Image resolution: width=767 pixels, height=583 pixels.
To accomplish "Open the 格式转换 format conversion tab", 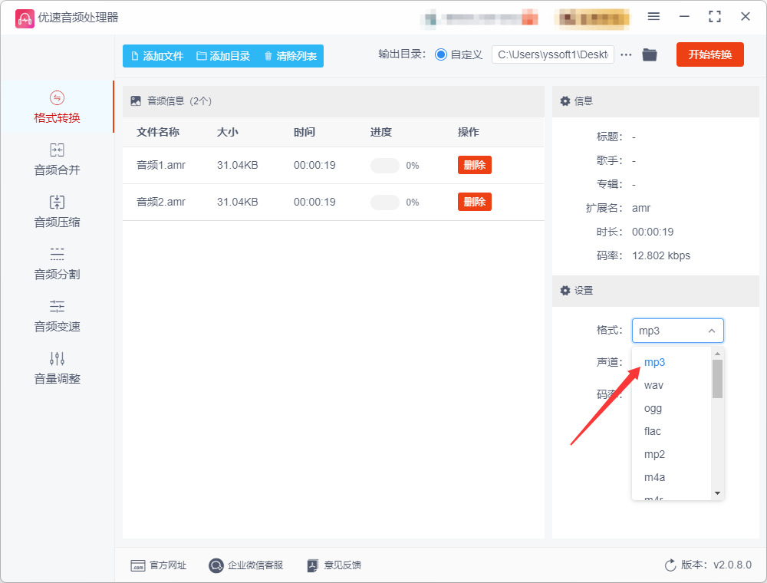I will point(57,107).
